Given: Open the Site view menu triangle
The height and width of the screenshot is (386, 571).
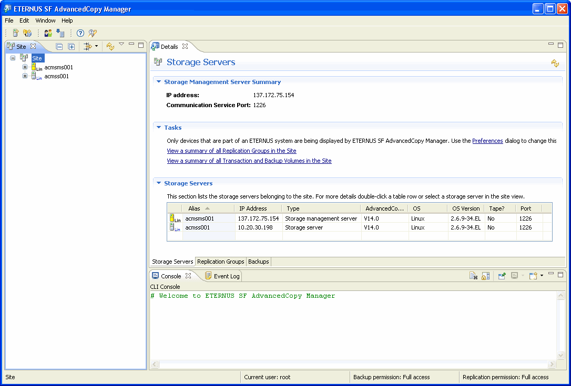Looking at the screenshot, I should click(x=121, y=45).
